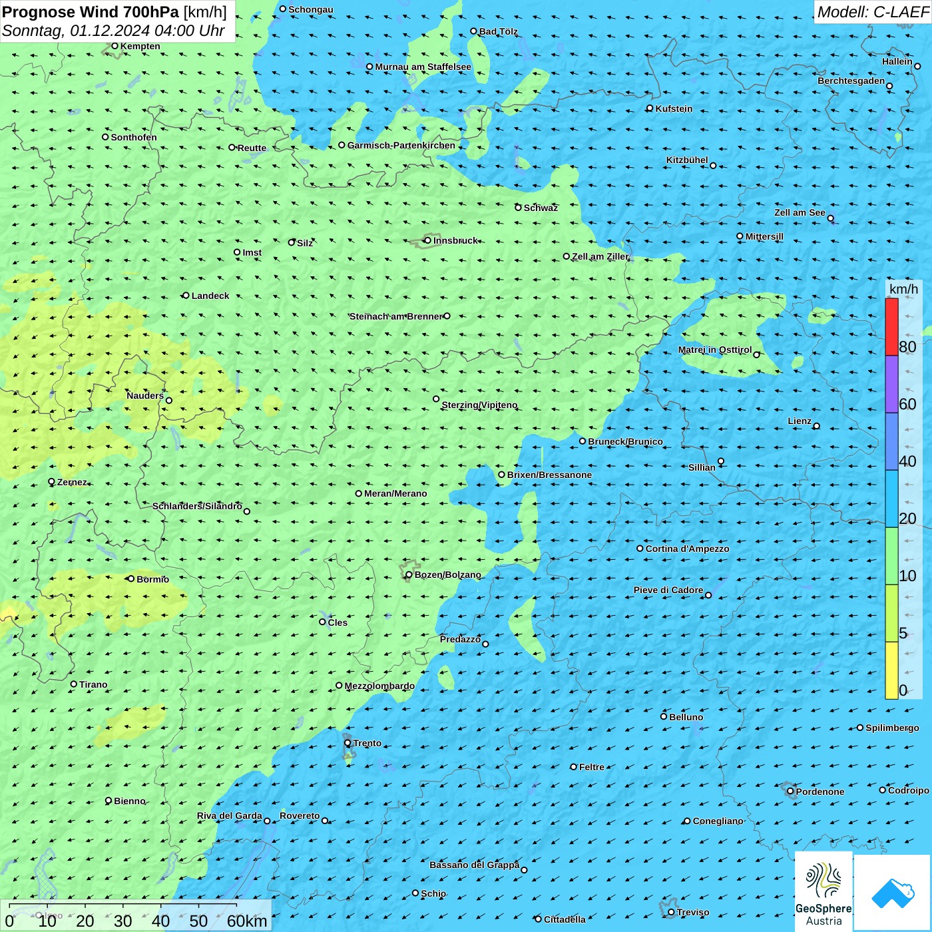The height and width of the screenshot is (932, 932).
Task: Click the Treviso location marker
Action: pyautogui.click(x=671, y=912)
